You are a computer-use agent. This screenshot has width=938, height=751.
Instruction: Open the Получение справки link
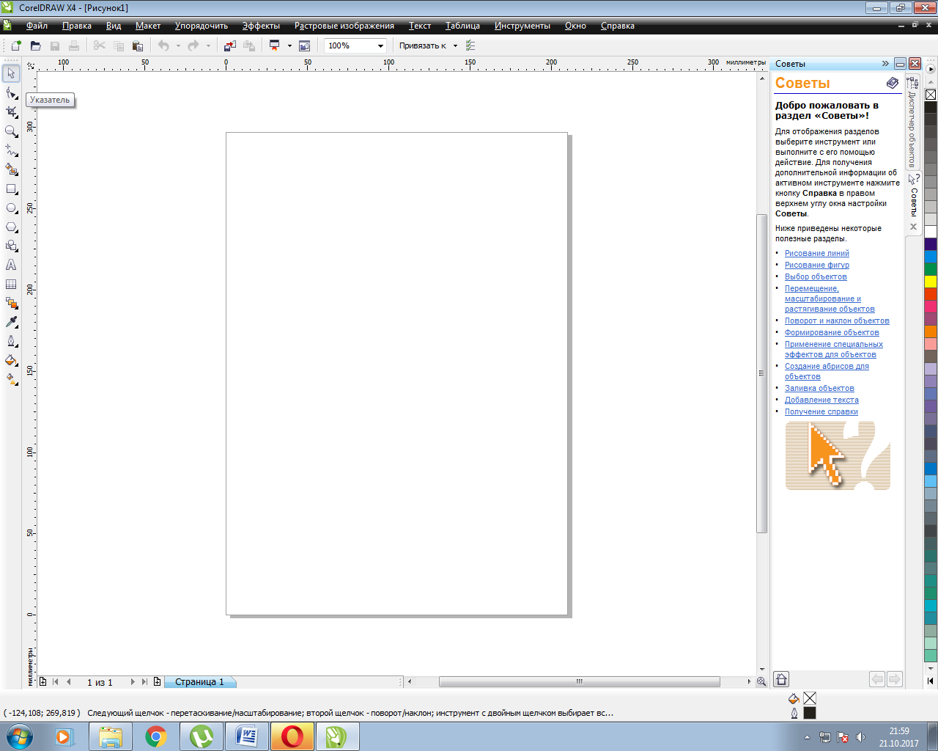[x=821, y=411]
